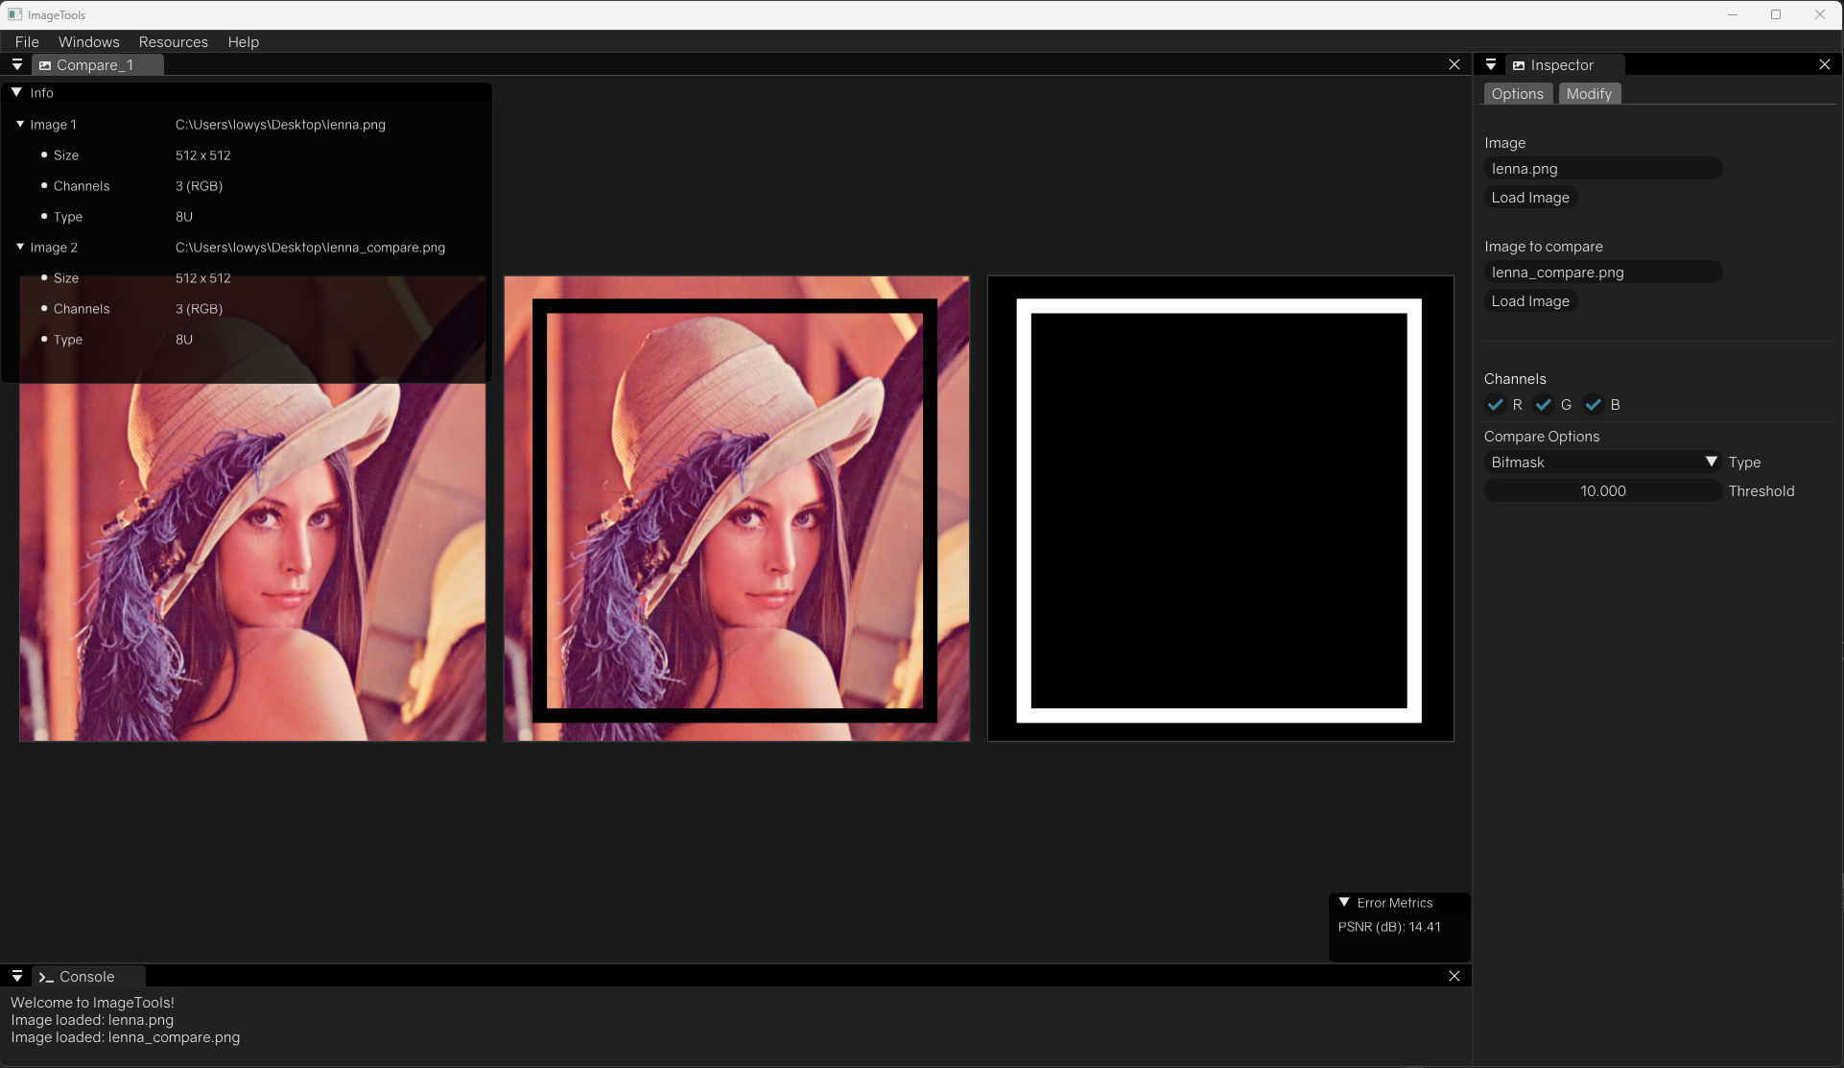Open the compare Type dropdown showing Bitmask
Screen dimensions: 1844x1068
(1602, 463)
